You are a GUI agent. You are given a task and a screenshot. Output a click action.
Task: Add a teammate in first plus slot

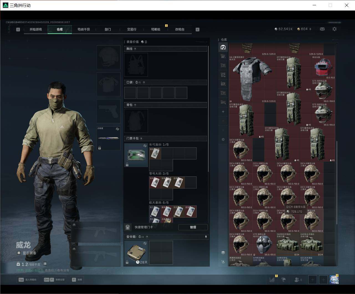point(313,280)
